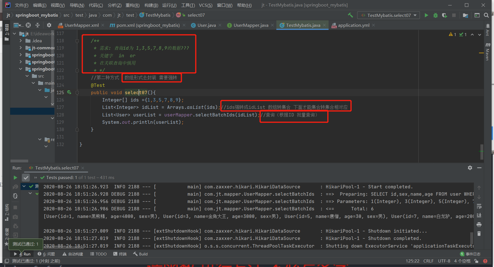Rerun tests with the Run panel play icon
Image resolution: width=494 pixels, height=267 pixels.
pos(15,178)
